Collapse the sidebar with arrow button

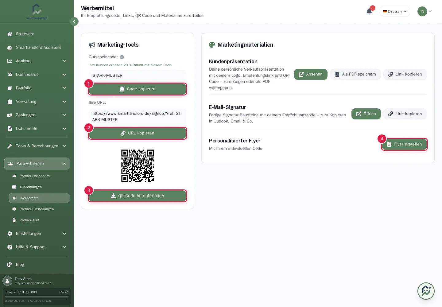coord(74,21)
